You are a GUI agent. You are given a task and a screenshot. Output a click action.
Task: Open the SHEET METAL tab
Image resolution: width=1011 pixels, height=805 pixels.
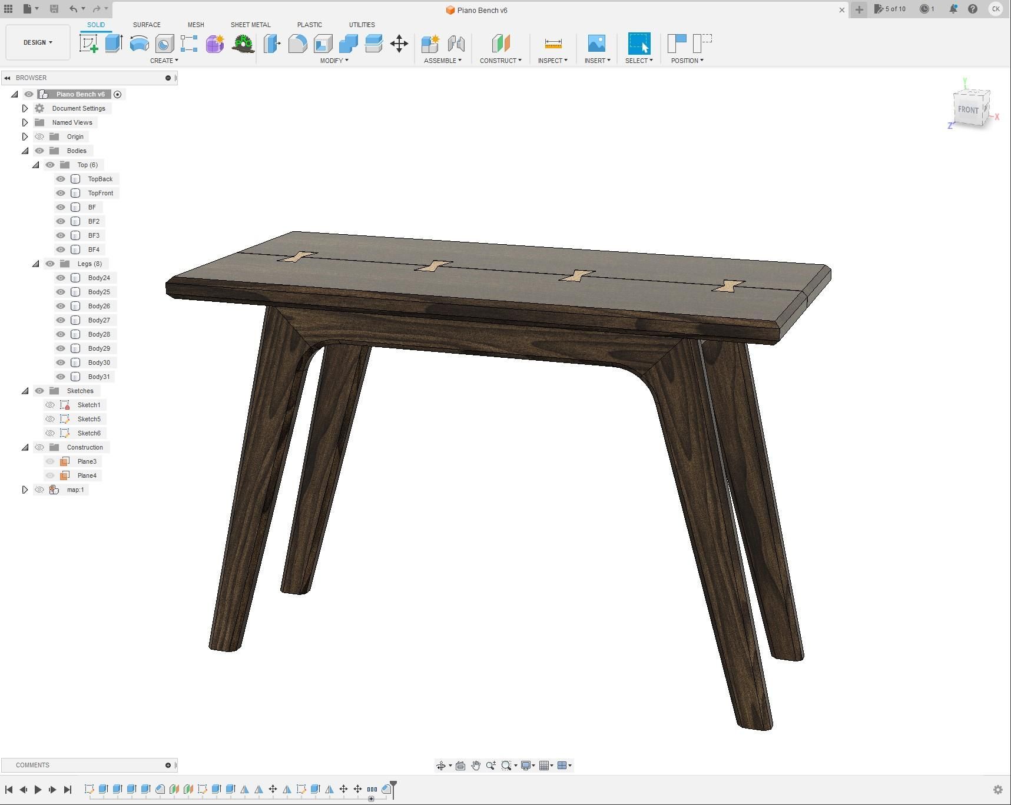coord(250,25)
